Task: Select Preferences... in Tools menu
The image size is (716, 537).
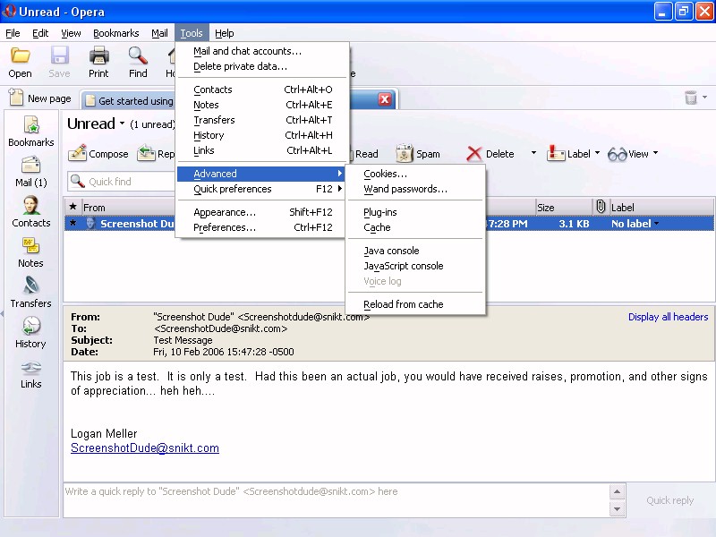Action: [x=225, y=227]
